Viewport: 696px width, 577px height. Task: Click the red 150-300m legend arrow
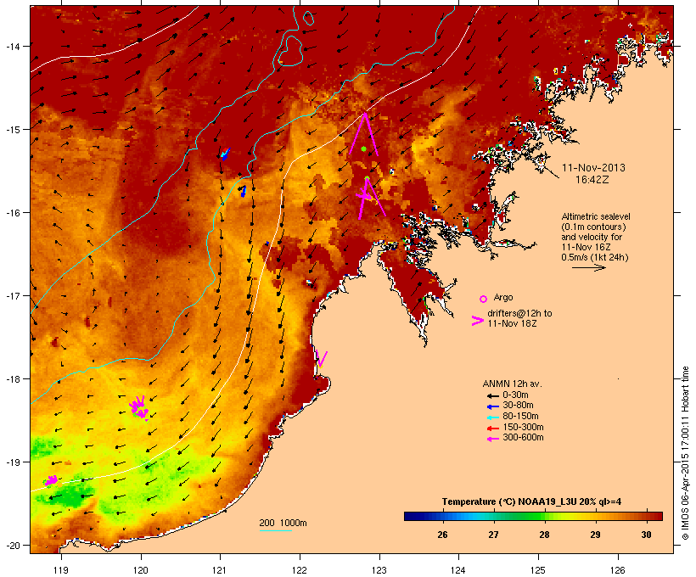click(x=492, y=429)
